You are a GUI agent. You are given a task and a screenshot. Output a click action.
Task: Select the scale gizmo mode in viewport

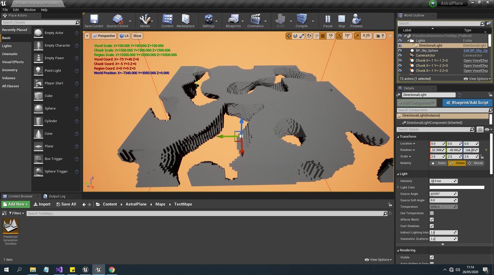(302, 36)
